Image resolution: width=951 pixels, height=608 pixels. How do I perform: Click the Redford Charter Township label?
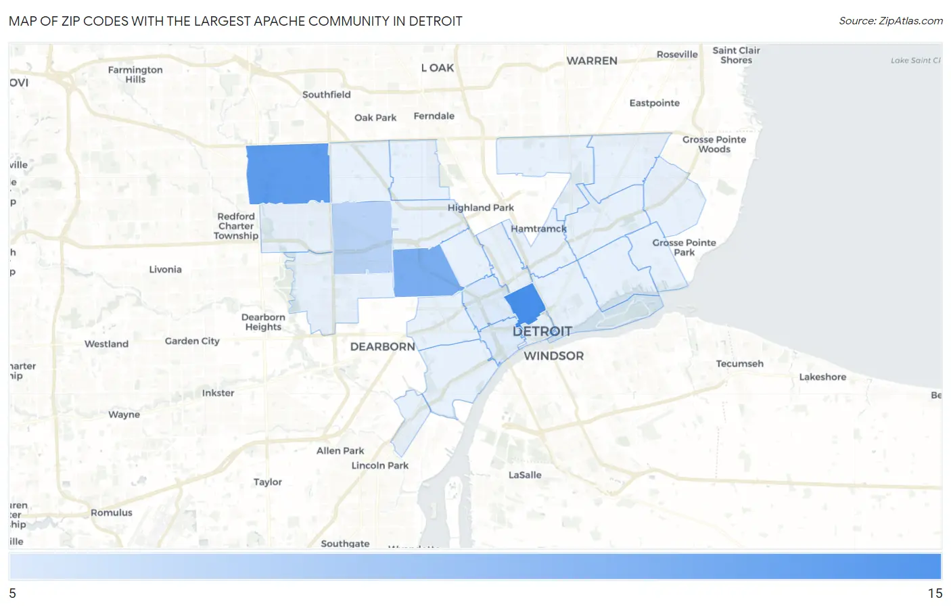tap(236, 226)
